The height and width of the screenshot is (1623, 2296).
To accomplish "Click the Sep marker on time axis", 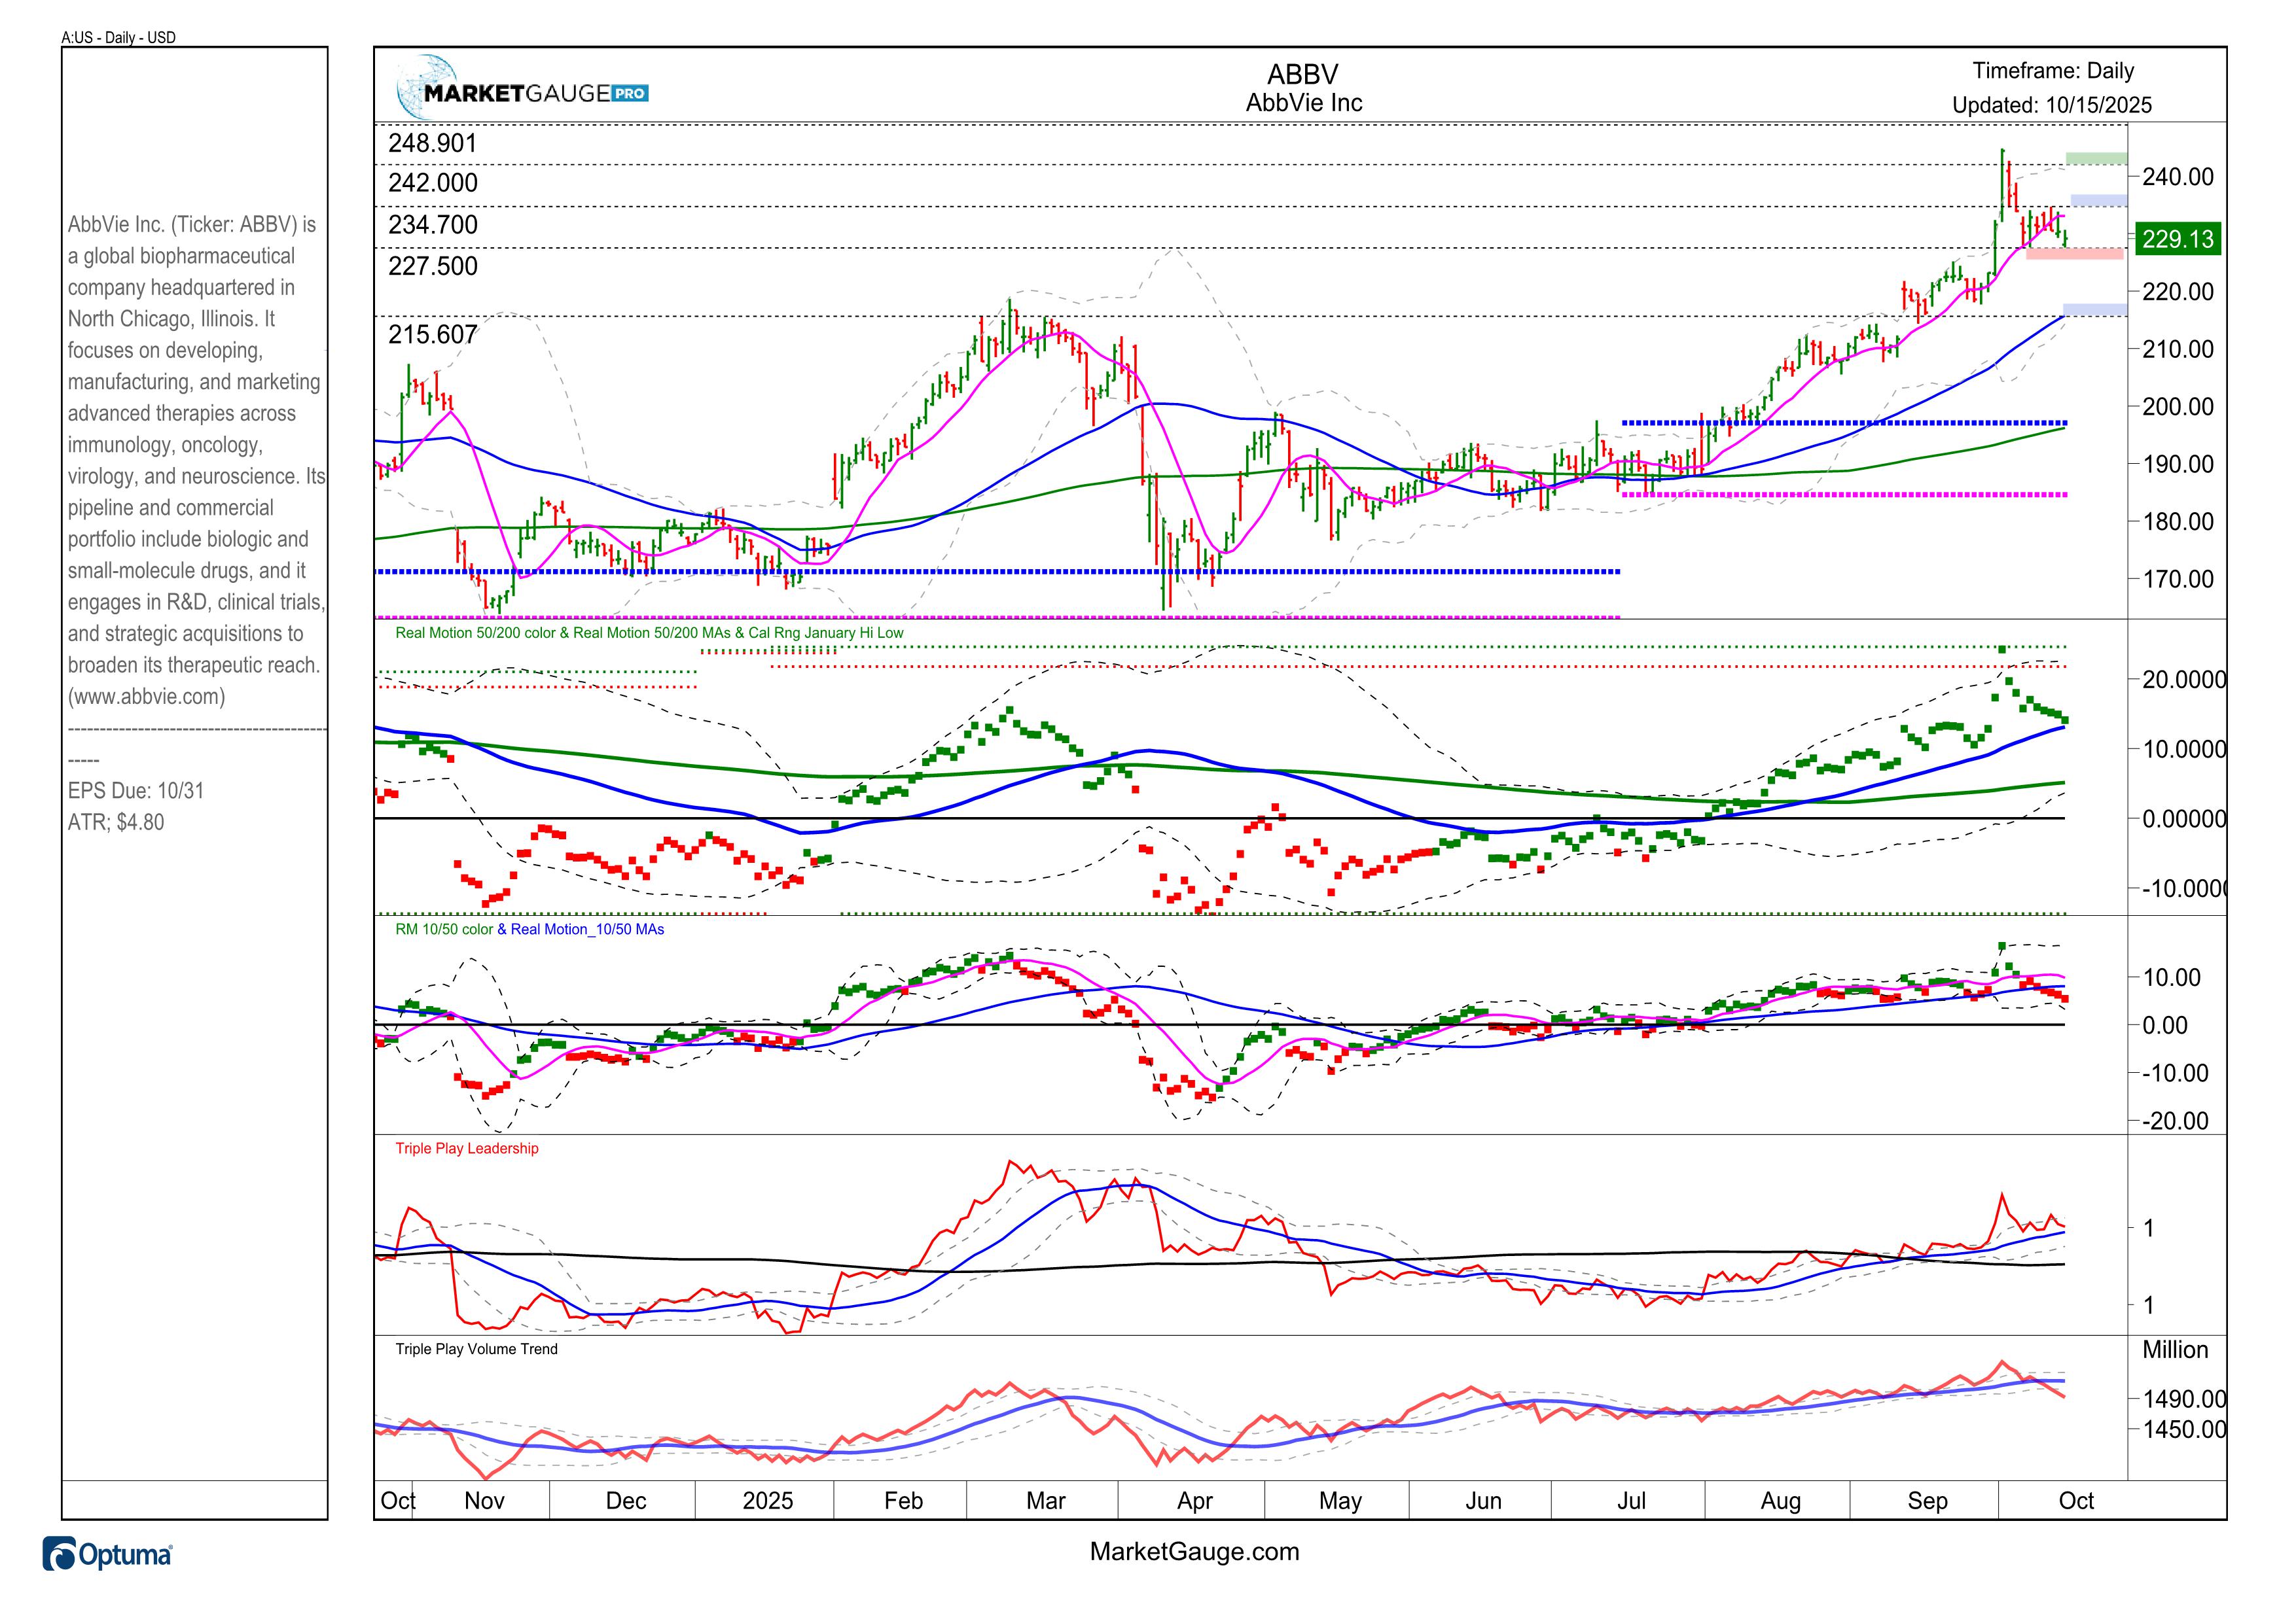I will coord(1927,1500).
